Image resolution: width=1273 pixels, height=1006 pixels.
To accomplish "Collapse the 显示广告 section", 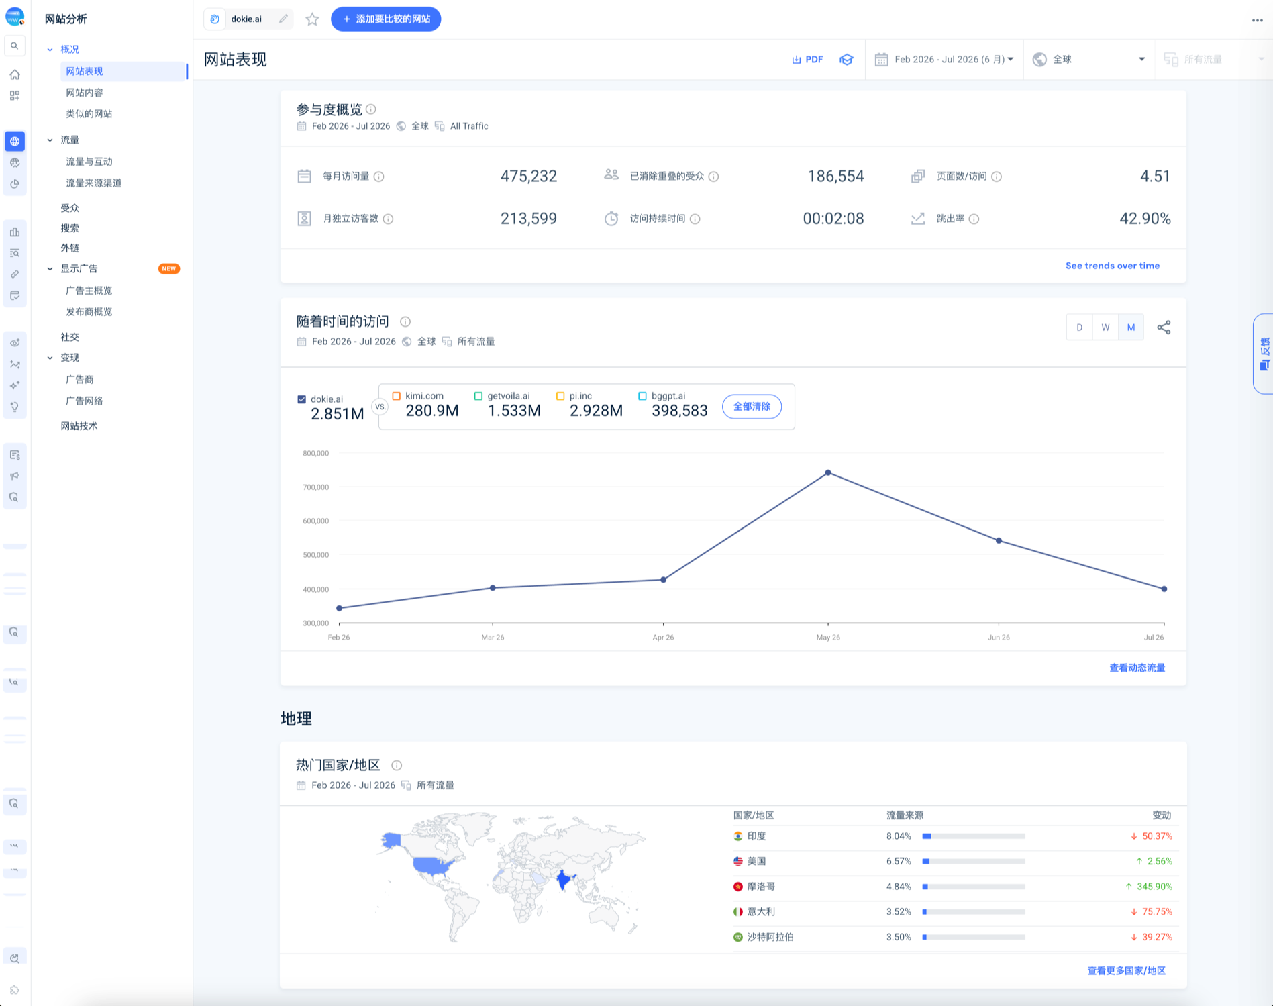I will pos(50,269).
